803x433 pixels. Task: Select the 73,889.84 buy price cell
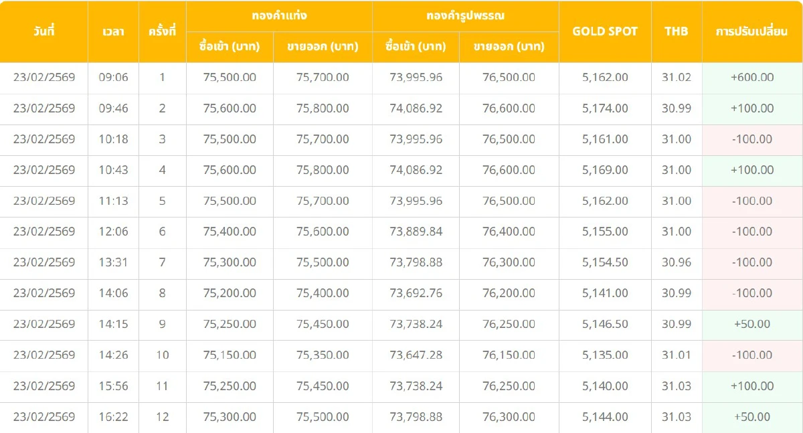point(416,232)
